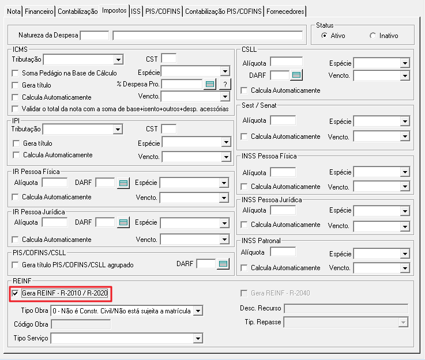The height and width of the screenshot is (360, 425).
Task: Enable Gera título PIS/COFINS/CSLL agrupado
Action: pyautogui.click(x=15, y=265)
